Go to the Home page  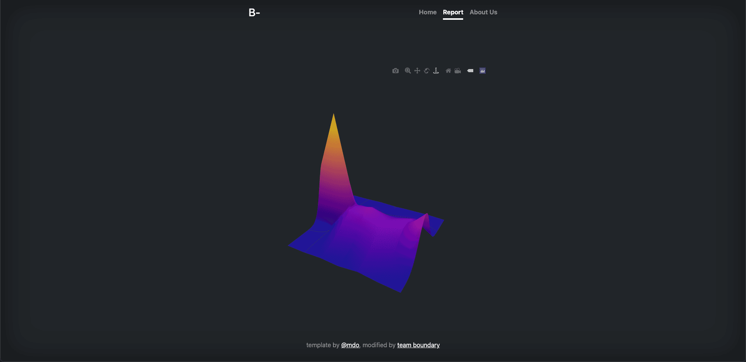(428, 12)
